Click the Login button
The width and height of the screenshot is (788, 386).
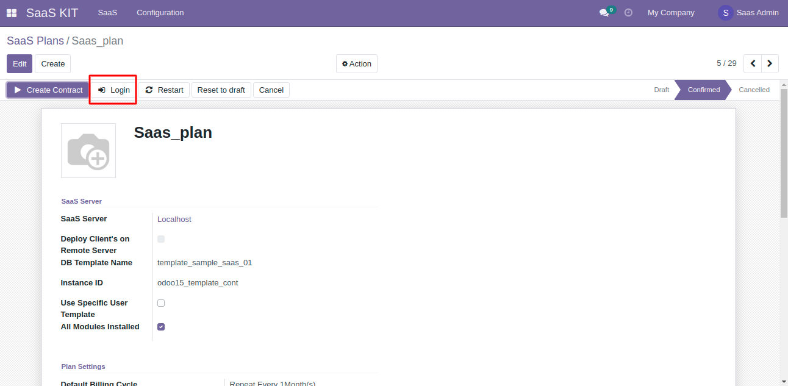click(x=114, y=90)
